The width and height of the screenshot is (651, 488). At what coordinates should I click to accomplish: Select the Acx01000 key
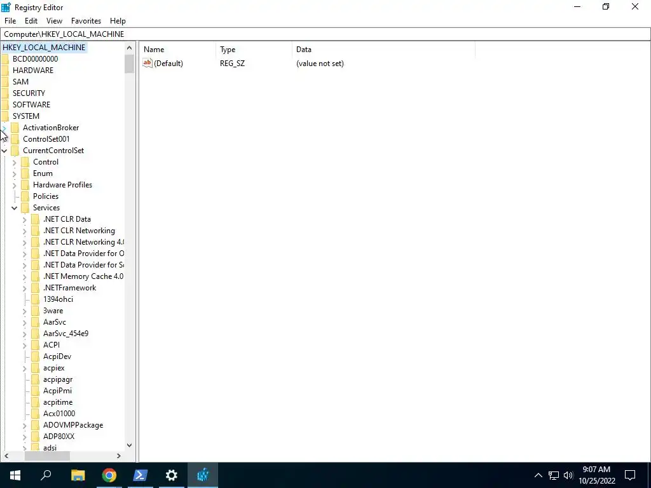[x=59, y=414]
